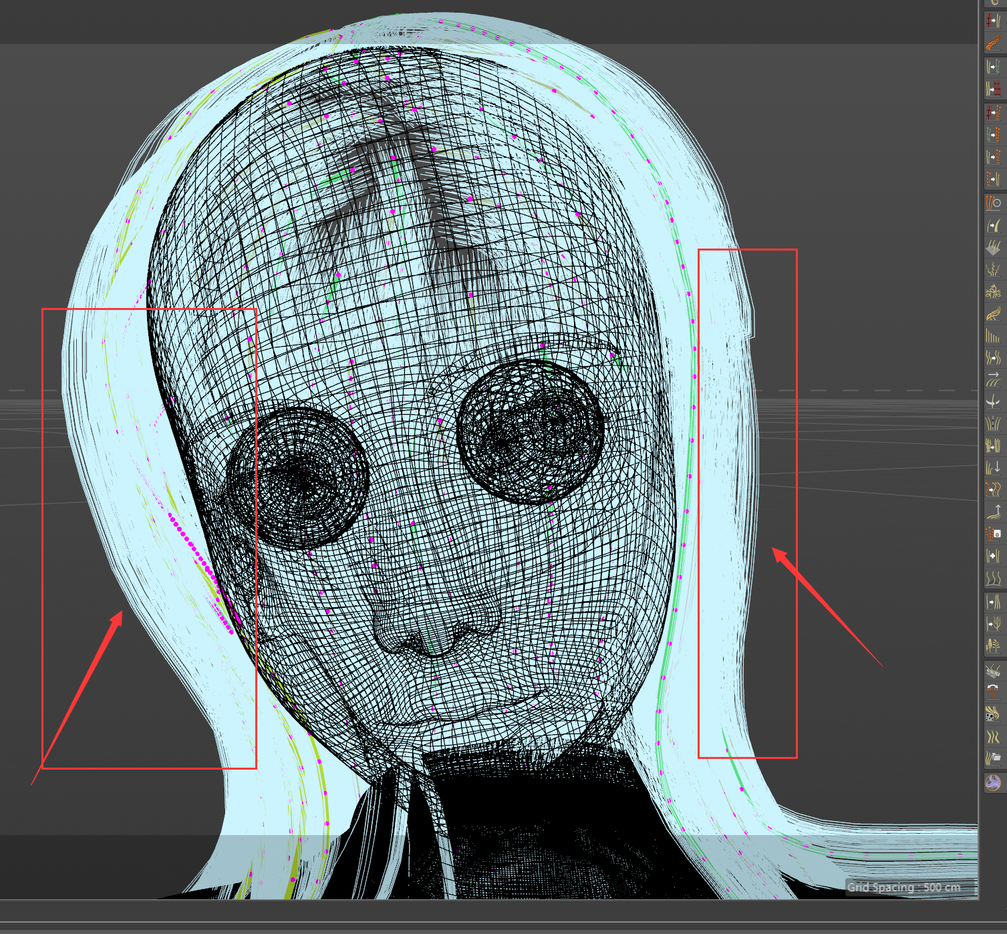Click the orange braid hair tool icon
The height and width of the screenshot is (934, 1007).
tap(993, 43)
